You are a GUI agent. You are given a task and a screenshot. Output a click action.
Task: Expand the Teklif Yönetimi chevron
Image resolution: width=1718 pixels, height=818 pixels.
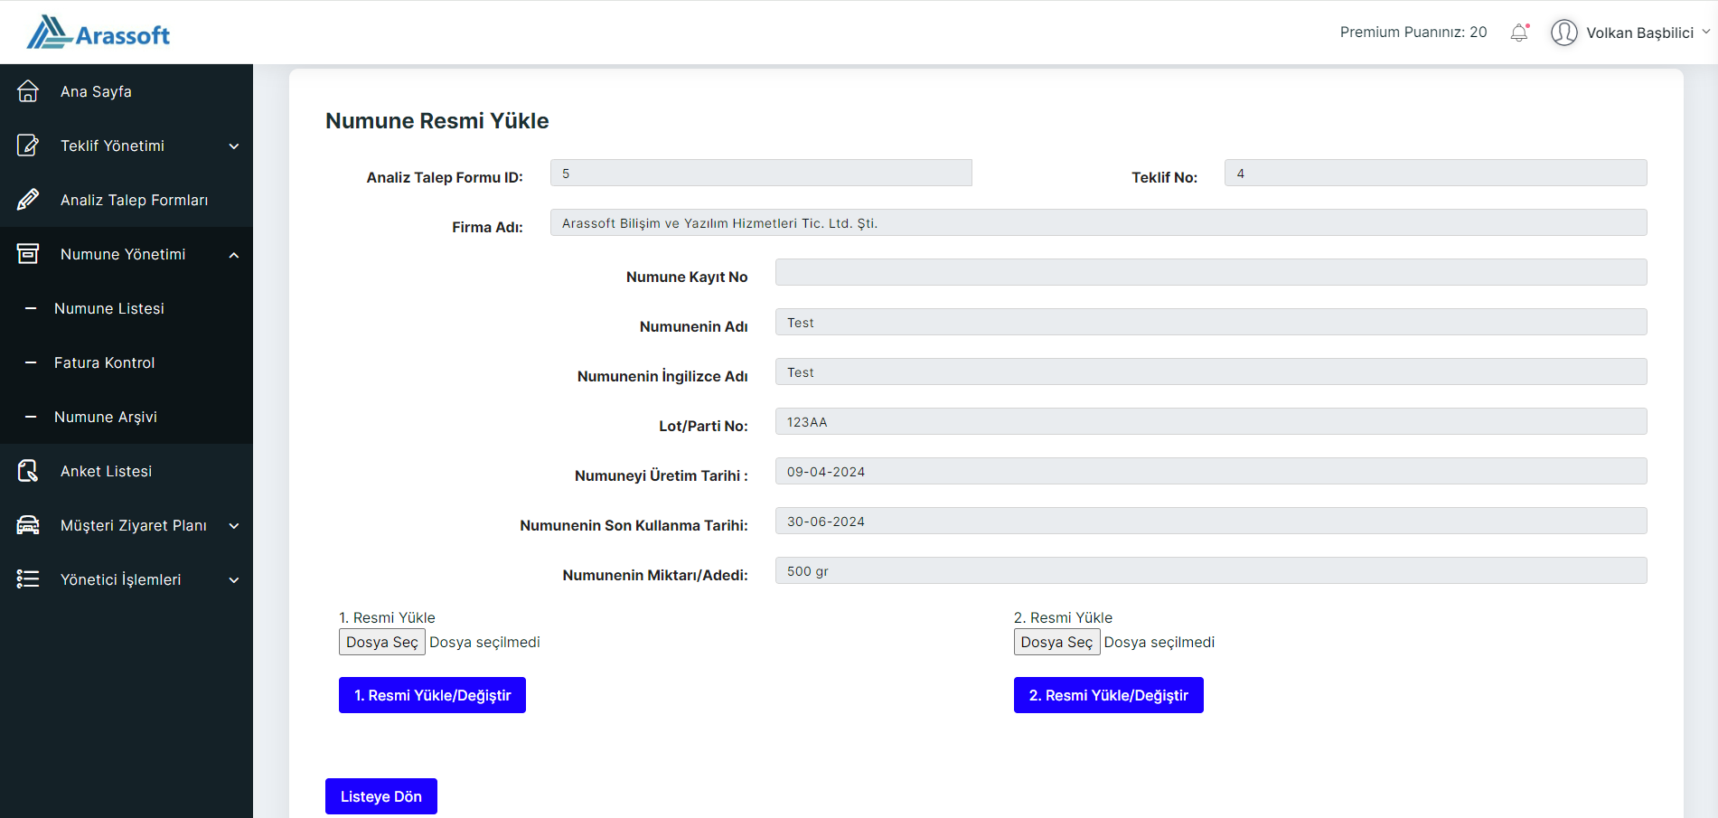tap(234, 146)
